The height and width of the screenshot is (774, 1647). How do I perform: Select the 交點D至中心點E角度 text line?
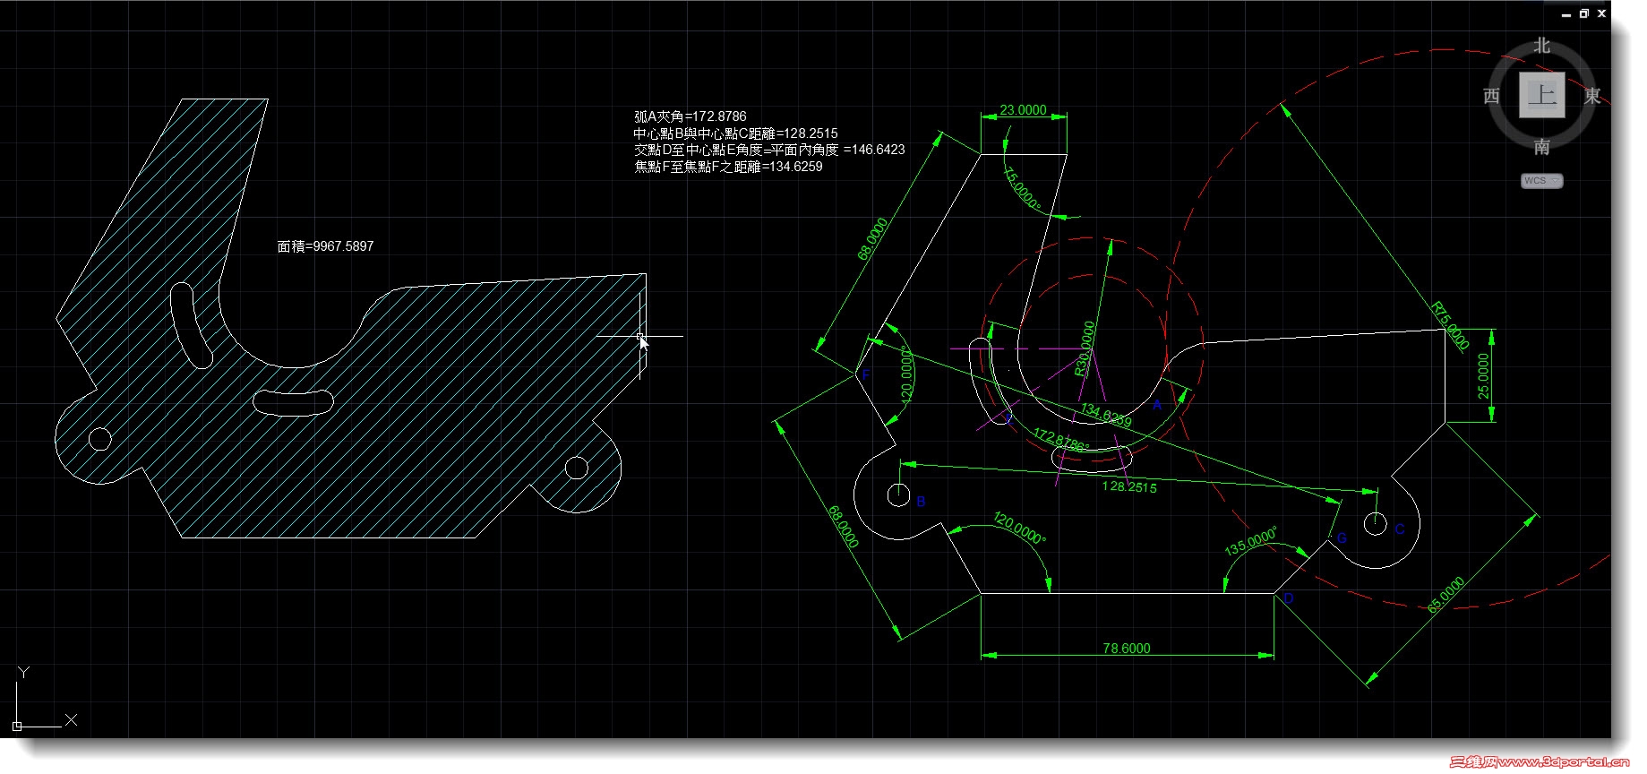click(769, 150)
